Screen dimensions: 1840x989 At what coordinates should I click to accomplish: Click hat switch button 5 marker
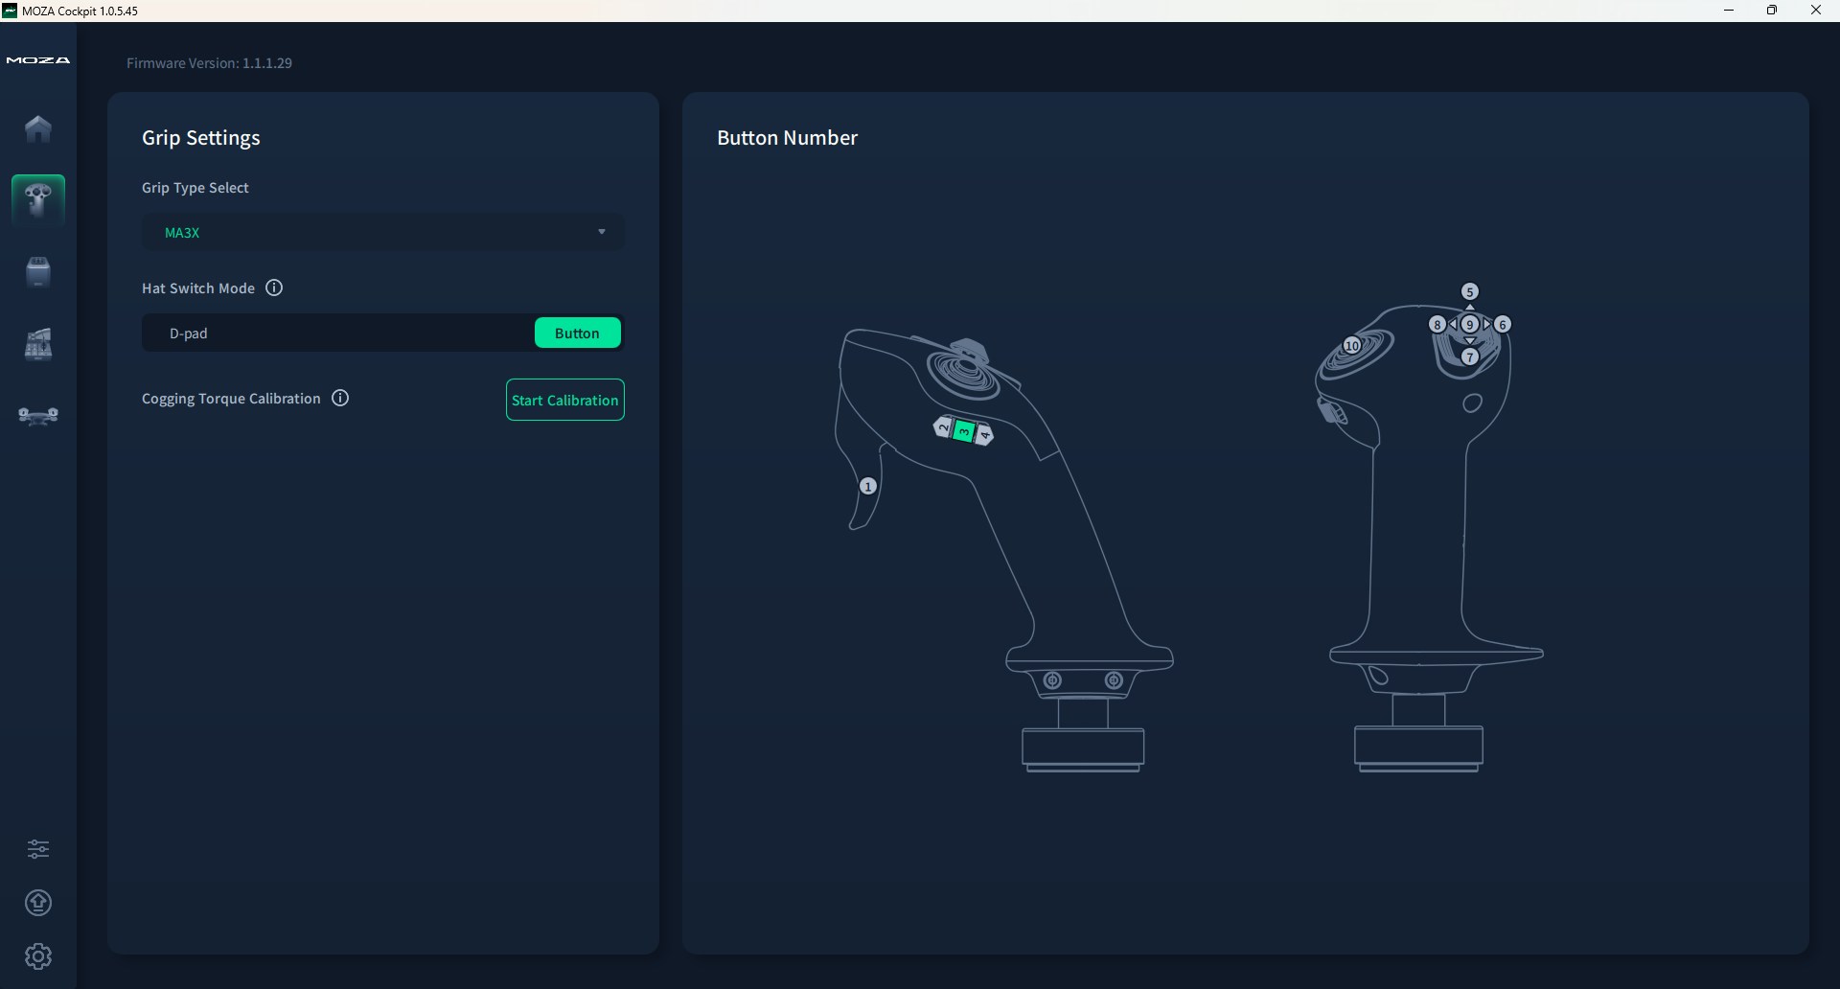1470,292
